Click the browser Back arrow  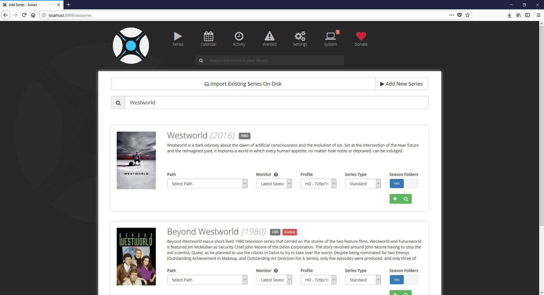pos(6,15)
